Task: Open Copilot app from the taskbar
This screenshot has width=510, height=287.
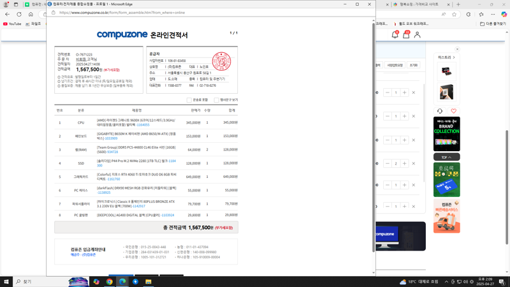Action: point(96,282)
